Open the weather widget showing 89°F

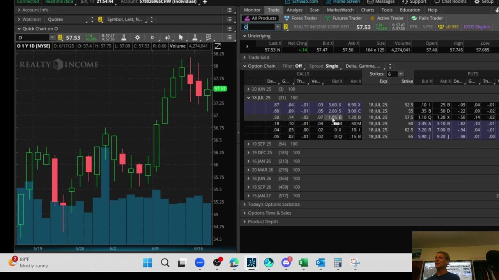(29, 262)
